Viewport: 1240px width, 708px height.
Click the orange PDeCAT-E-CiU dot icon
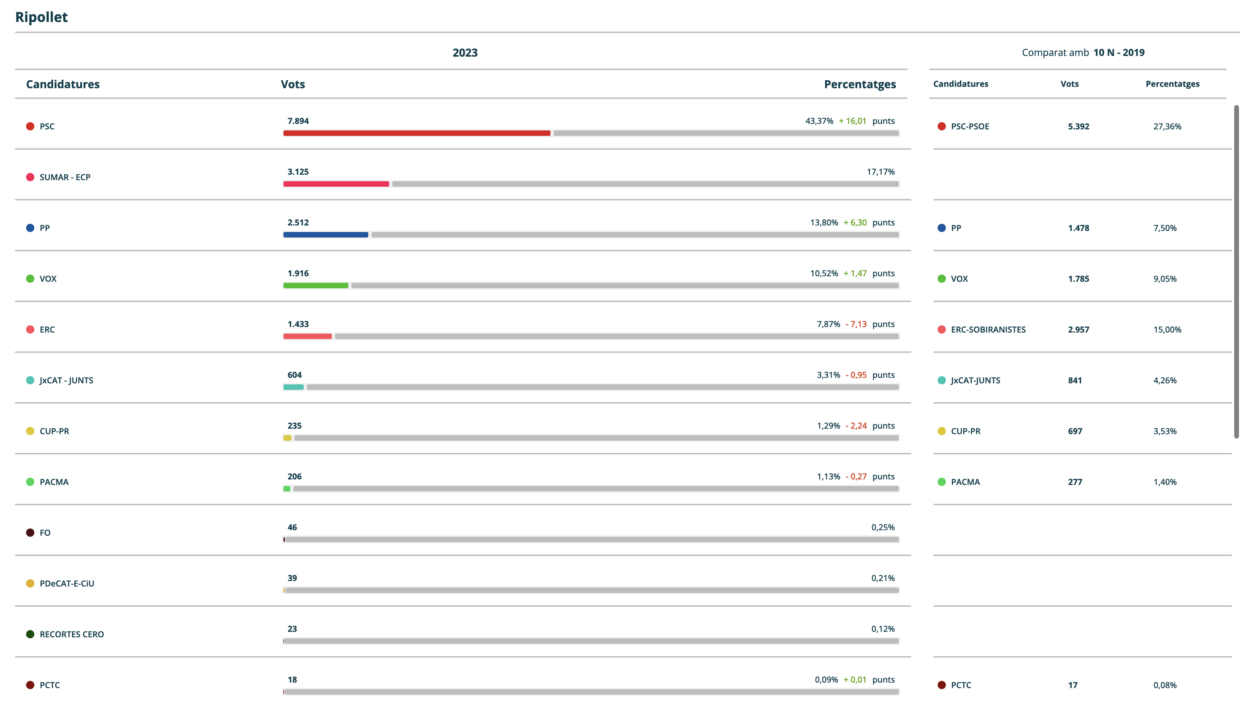click(30, 583)
